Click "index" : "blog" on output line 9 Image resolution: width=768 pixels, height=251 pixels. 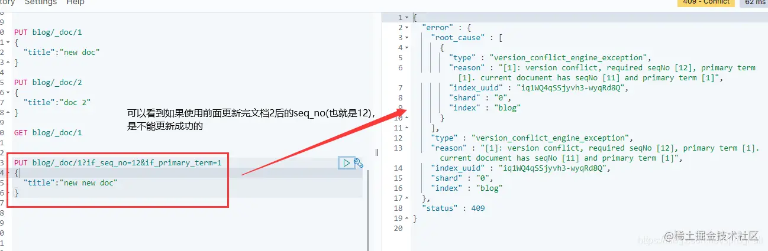coord(485,108)
